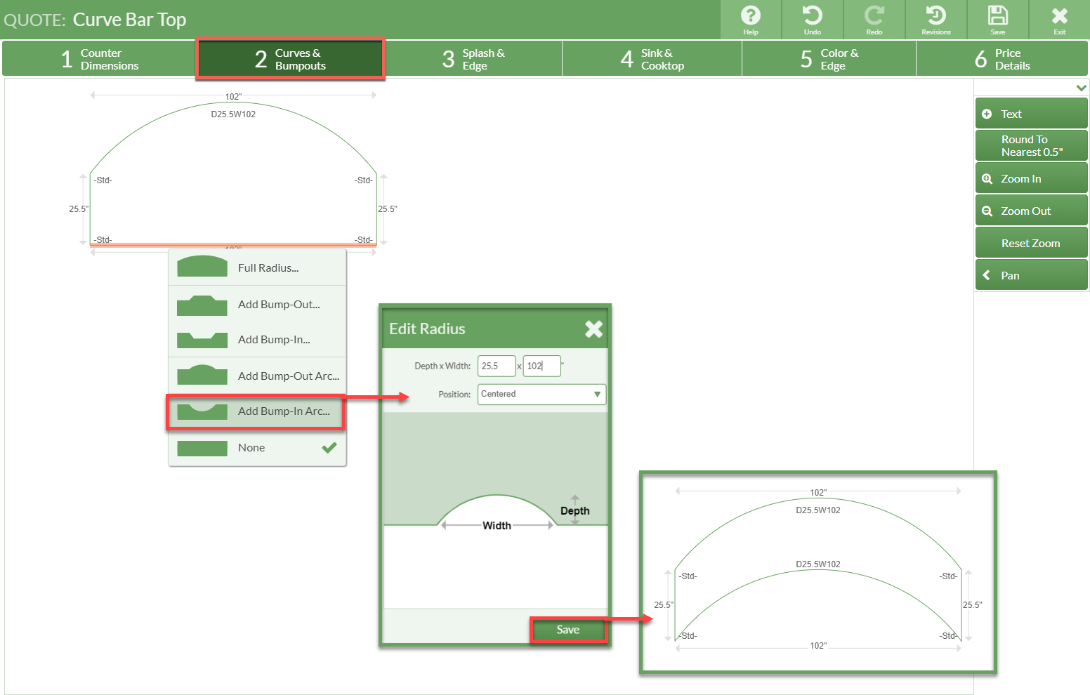Viewport: 1090px width, 695px height.
Task: Select None to clear the curve option
Action: (x=257, y=447)
